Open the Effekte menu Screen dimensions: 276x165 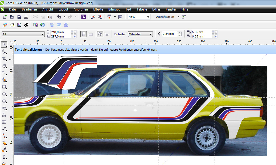click(x=98, y=9)
